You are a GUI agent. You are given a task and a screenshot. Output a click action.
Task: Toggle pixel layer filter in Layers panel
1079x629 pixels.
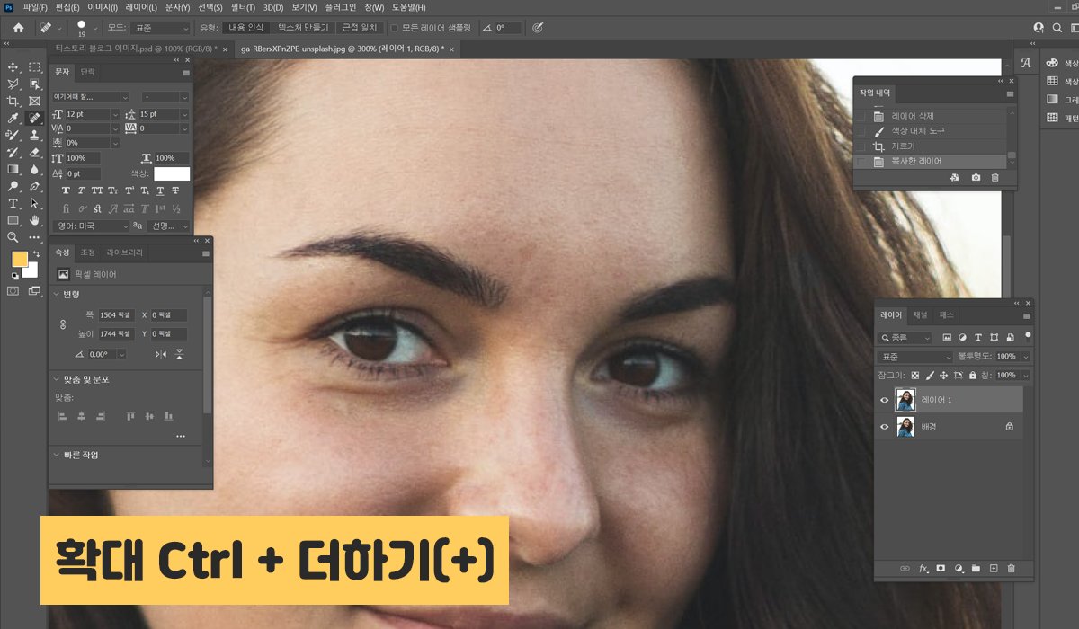[x=947, y=338]
